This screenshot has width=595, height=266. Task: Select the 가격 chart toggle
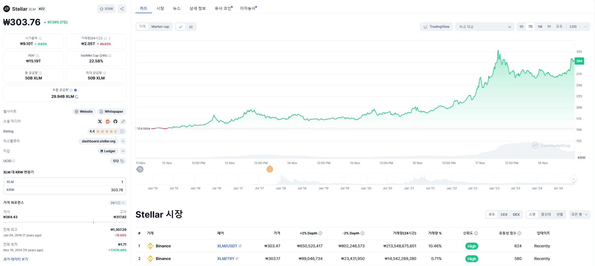[x=142, y=27]
